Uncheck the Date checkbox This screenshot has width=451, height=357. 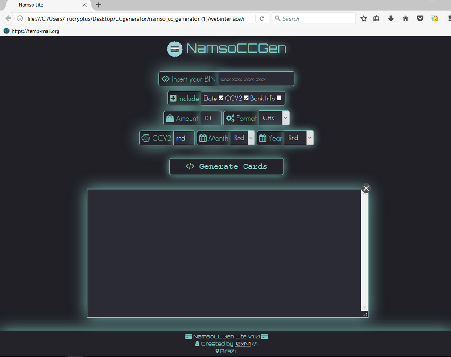tap(221, 98)
